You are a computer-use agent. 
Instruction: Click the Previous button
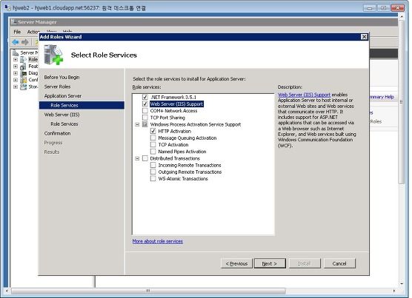236,263
